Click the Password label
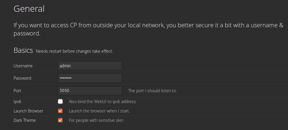 pyautogui.click(x=22, y=78)
